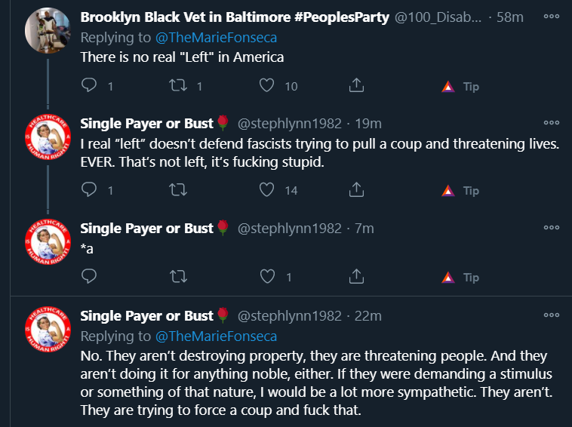Reply to the 'no real Left in America' tweet
572x427 pixels.
click(x=89, y=85)
